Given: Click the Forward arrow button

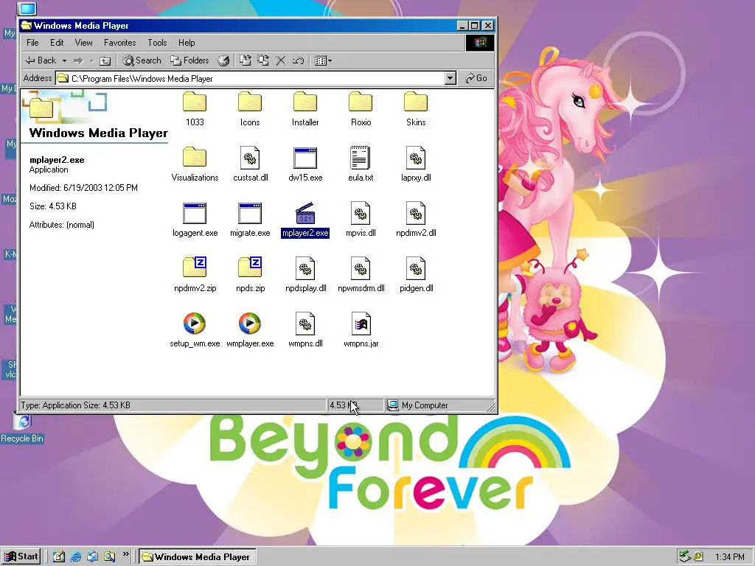Looking at the screenshot, I should click(78, 60).
